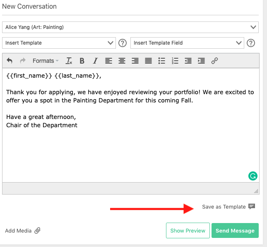
Task: Insert a bulleted list
Action: (x=161, y=61)
